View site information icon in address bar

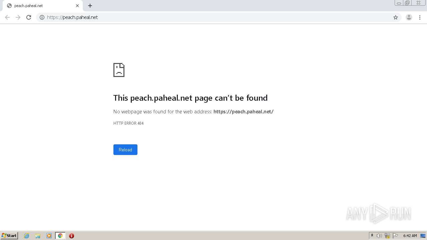click(x=42, y=17)
